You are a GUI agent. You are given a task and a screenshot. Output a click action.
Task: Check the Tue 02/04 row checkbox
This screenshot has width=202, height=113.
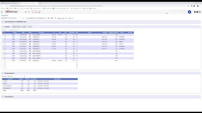point(3,37)
